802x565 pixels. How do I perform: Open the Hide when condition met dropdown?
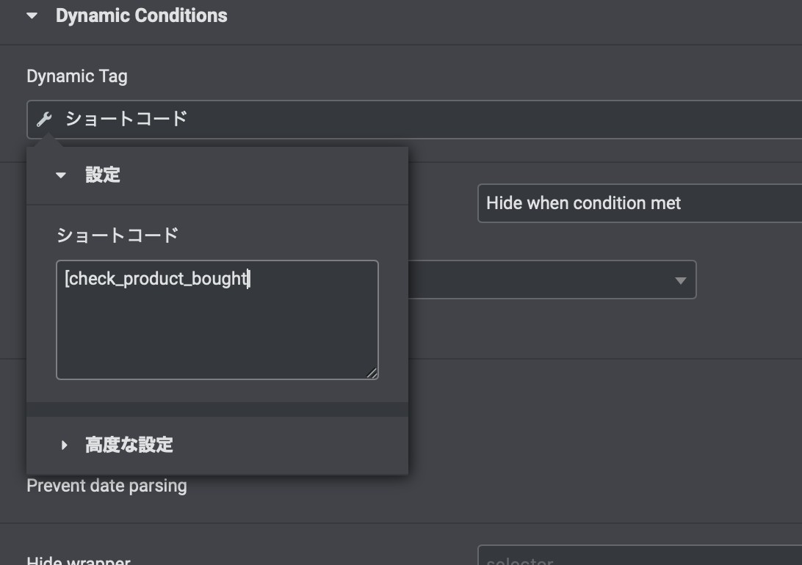pos(640,203)
